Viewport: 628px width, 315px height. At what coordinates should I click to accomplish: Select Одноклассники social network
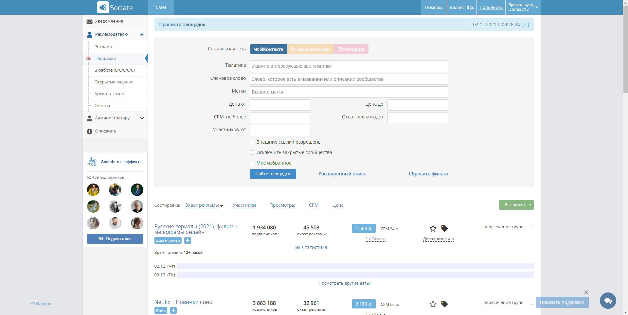pos(311,49)
